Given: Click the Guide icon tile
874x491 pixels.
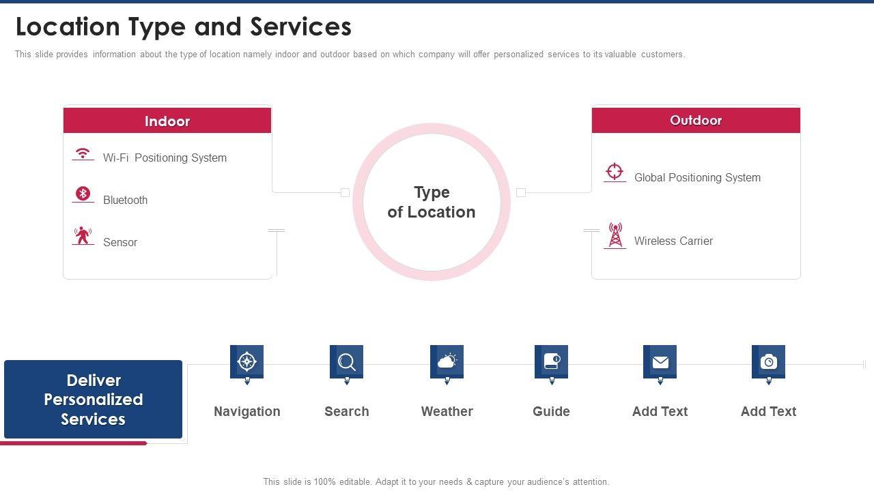Looking at the screenshot, I should tap(551, 361).
